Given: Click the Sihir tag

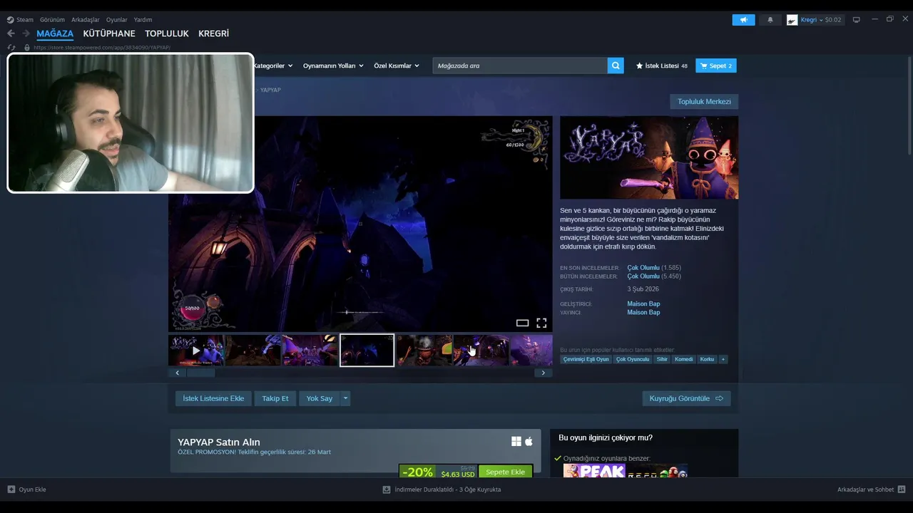Looking at the screenshot, I should click(x=662, y=359).
